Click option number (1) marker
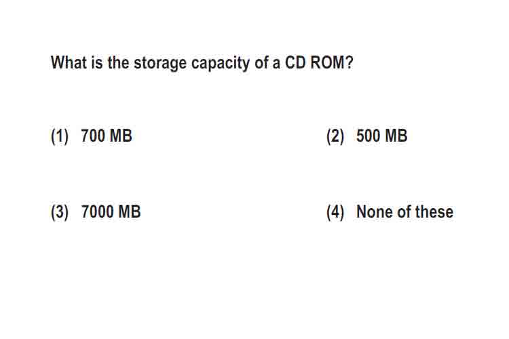This screenshot has width=509, height=339. coord(60,136)
